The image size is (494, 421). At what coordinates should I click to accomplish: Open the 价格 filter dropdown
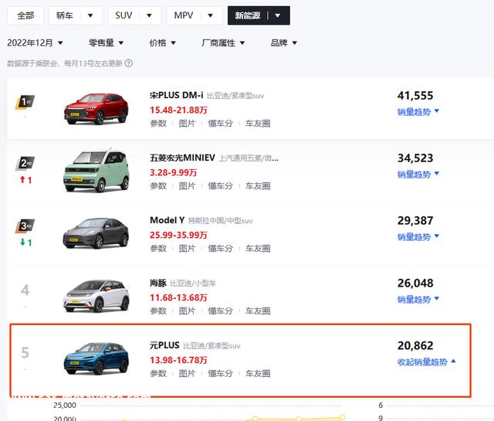coord(163,43)
